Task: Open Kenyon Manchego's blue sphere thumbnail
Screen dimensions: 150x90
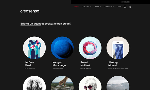Action: [x=62, y=48]
